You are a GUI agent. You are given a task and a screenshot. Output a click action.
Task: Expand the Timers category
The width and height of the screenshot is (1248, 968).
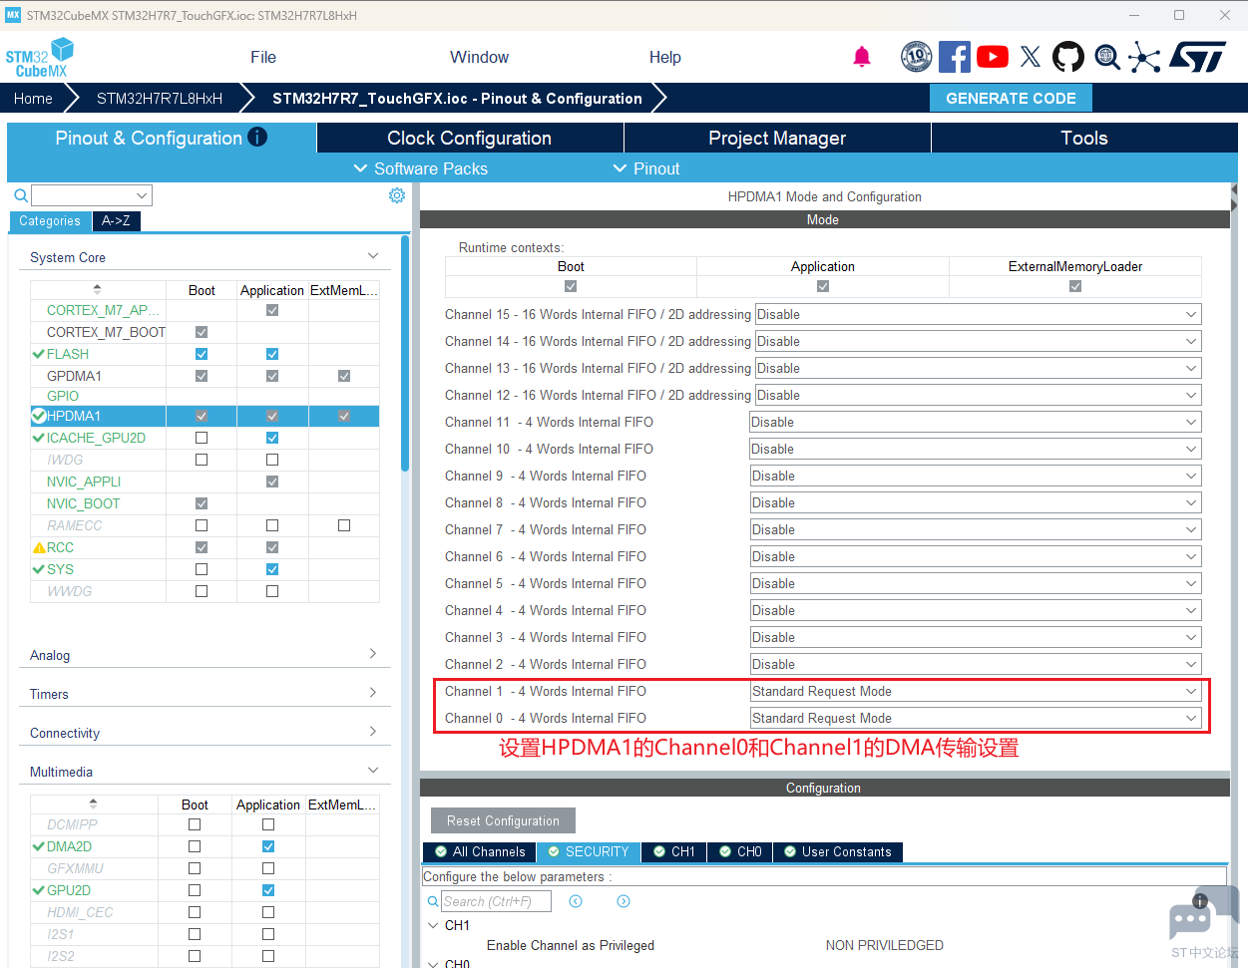[x=373, y=693]
